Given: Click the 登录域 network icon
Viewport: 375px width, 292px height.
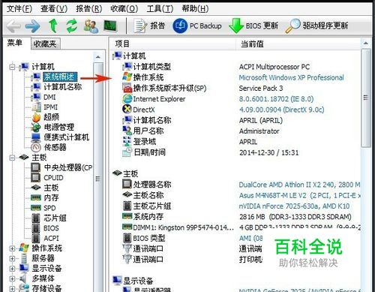Looking at the screenshot, I should tap(127, 141).
